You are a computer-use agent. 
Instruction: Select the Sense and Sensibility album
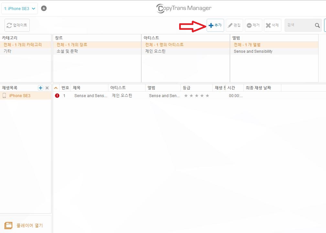[253, 51]
